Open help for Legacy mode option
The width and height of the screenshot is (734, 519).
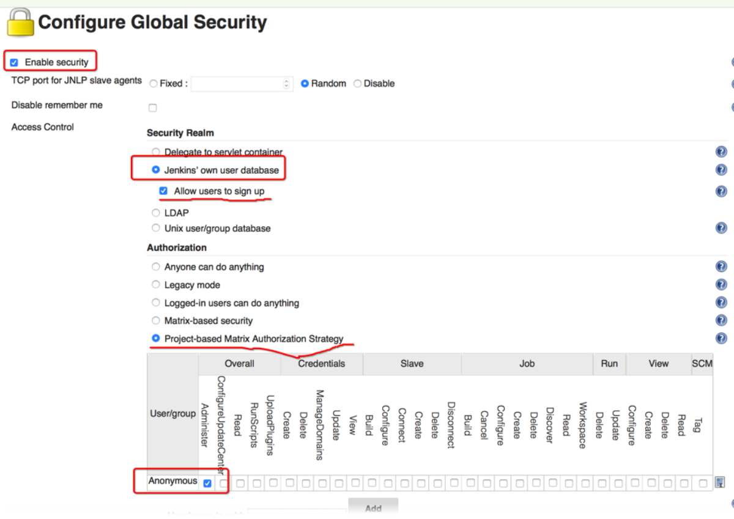721,284
